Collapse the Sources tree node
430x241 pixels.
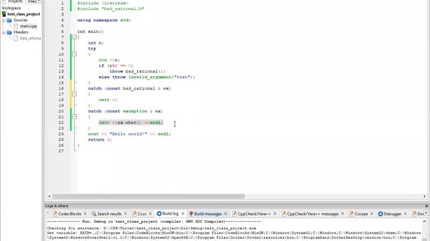(x=3, y=21)
